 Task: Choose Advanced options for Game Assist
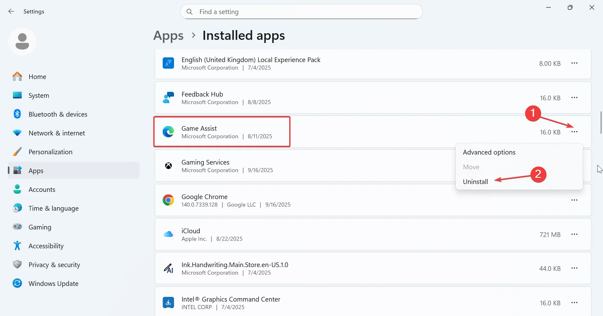(x=489, y=152)
